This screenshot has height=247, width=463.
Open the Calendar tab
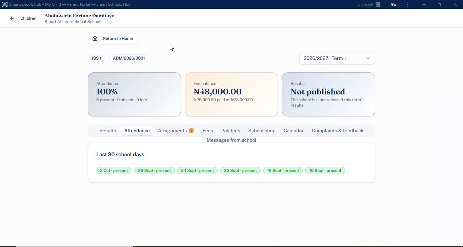(x=294, y=131)
